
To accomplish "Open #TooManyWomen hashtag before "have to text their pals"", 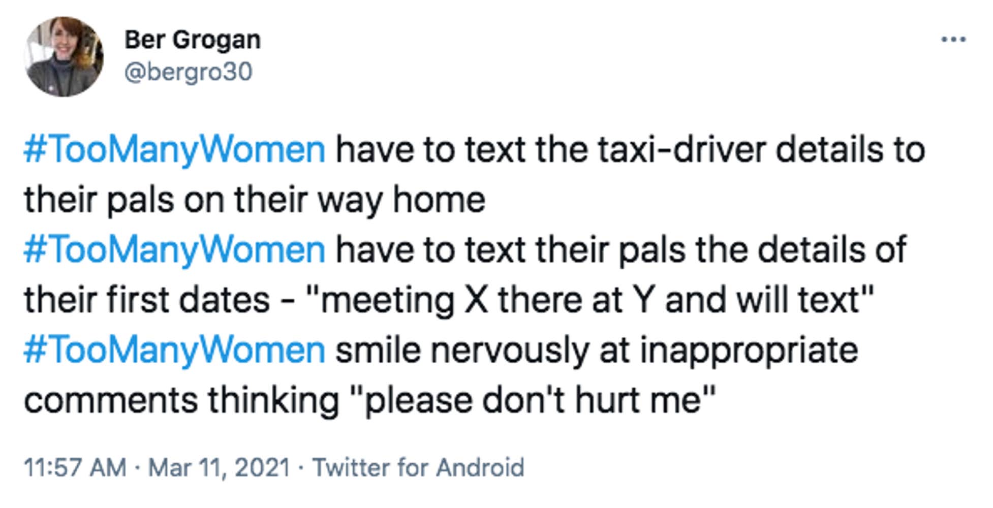I will pyautogui.click(x=174, y=250).
